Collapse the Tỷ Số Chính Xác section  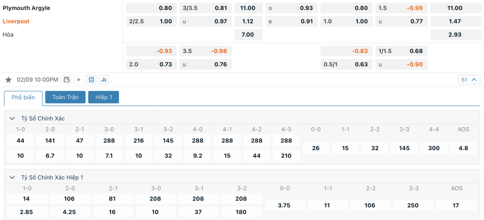(x=12, y=118)
